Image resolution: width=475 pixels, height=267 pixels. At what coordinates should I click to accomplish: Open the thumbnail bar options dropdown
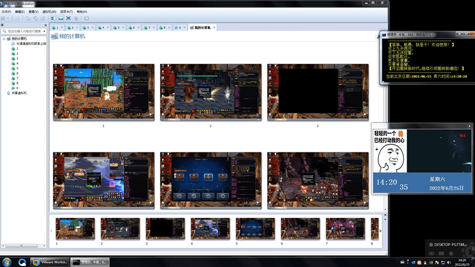tap(385, 220)
